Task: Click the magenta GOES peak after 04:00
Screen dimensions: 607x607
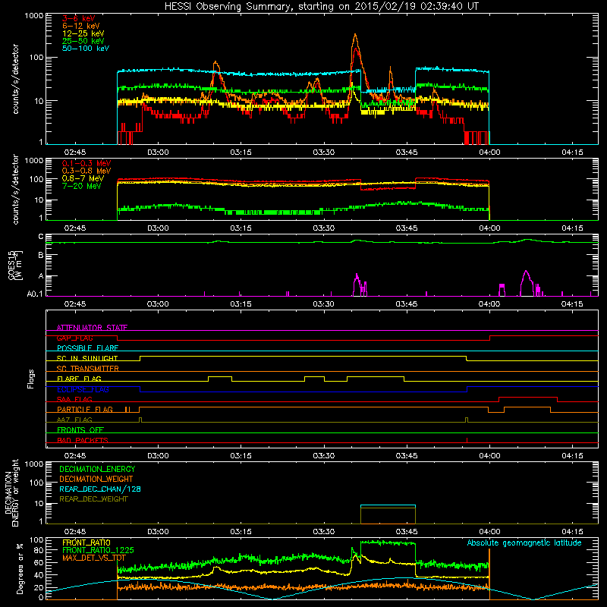Action: (x=526, y=273)
